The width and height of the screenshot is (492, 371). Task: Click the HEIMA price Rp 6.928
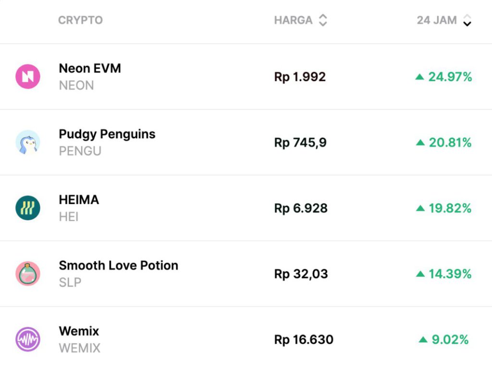pyautogui.click(x=301, y=208)
